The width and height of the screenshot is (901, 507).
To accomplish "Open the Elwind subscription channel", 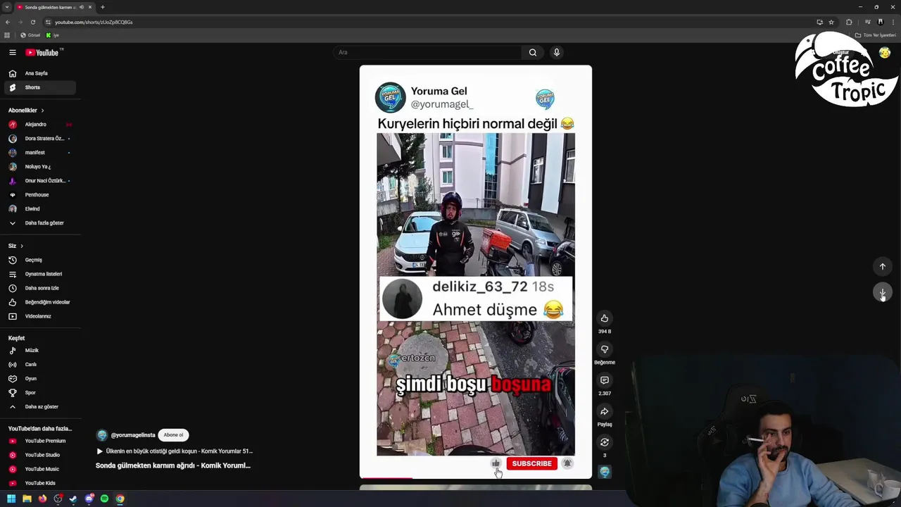I will 39,209.
